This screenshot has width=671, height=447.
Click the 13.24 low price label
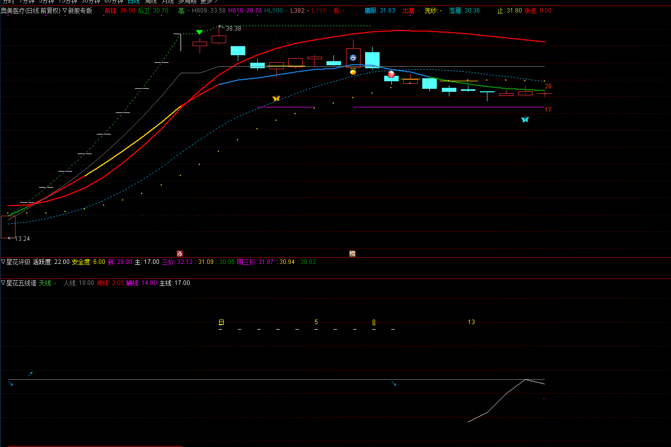tap(22, 239)
